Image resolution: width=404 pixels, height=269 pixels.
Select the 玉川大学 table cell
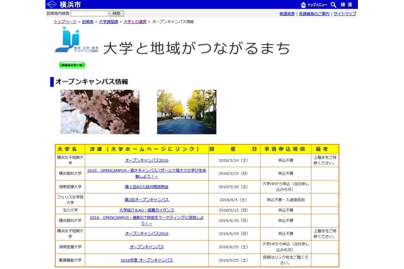(70, 210)
